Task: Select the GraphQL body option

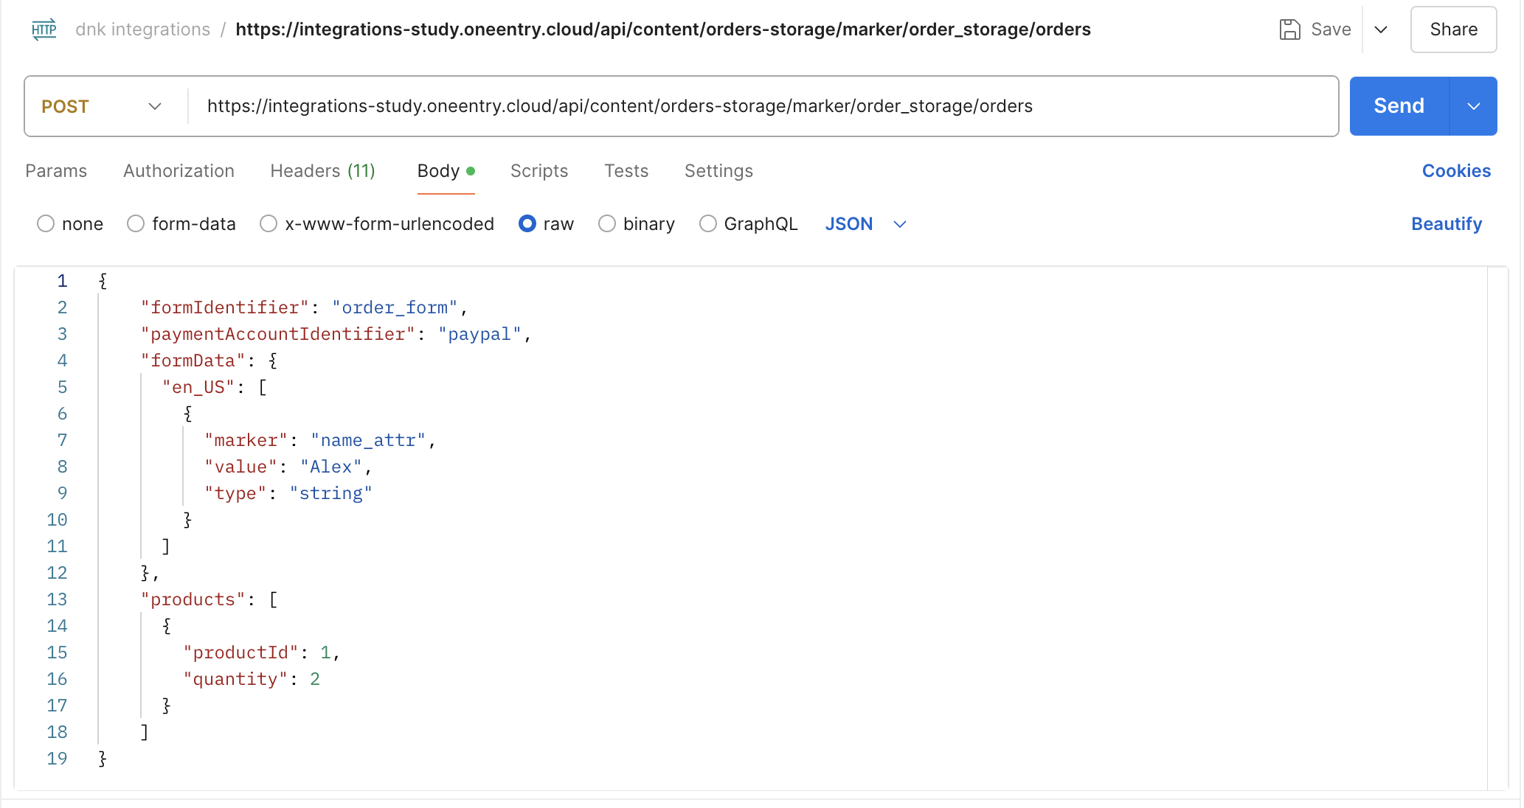Action: (708, 224)
